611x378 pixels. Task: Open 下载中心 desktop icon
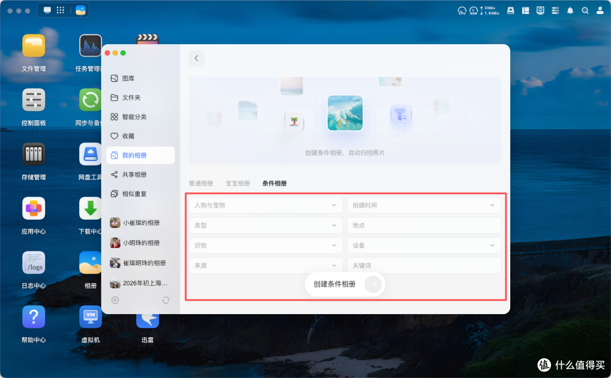pyautogui.click(x=91, y=208)
